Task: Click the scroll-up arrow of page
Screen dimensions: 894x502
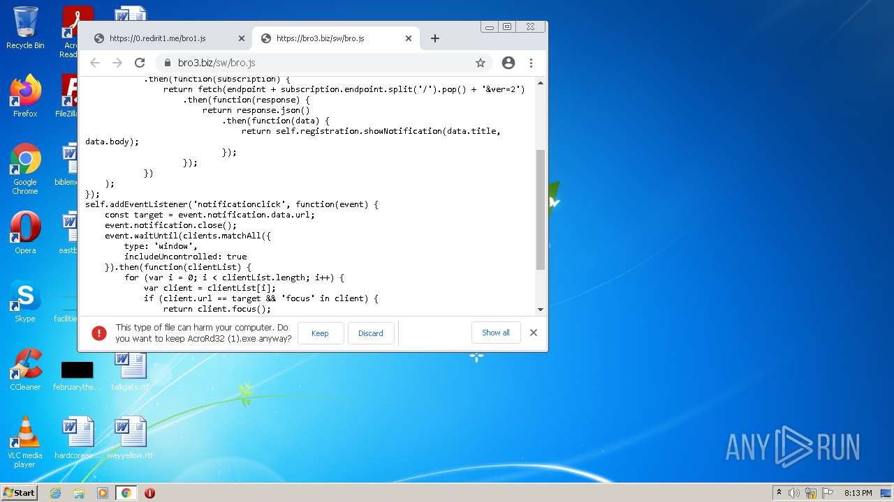Action: [x=540, y=82]
